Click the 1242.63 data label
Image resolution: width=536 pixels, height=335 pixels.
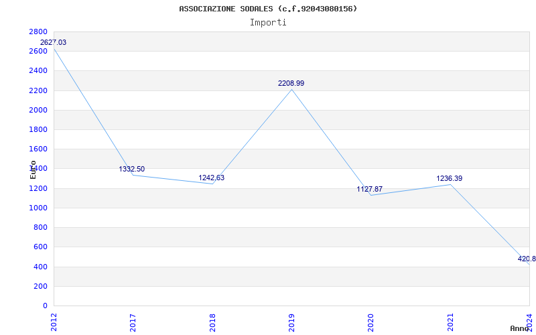tap(212, 178)
